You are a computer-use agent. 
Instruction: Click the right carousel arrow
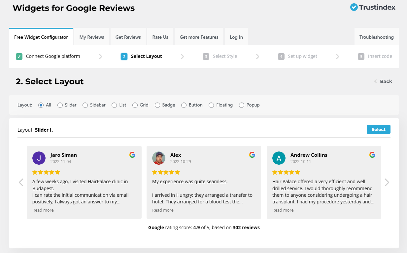[387, 182]
